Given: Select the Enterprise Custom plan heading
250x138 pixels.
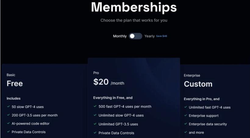Looking at the screenshot, I should pyautogui.click(x=198, y=84).
